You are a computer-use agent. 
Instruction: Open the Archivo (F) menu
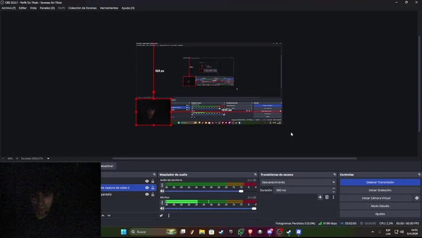coord(8,8)
